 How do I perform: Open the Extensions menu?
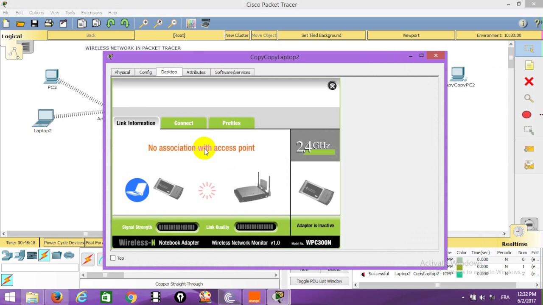click(91, 13)
